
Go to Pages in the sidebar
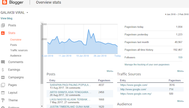[x=12, y=85]
